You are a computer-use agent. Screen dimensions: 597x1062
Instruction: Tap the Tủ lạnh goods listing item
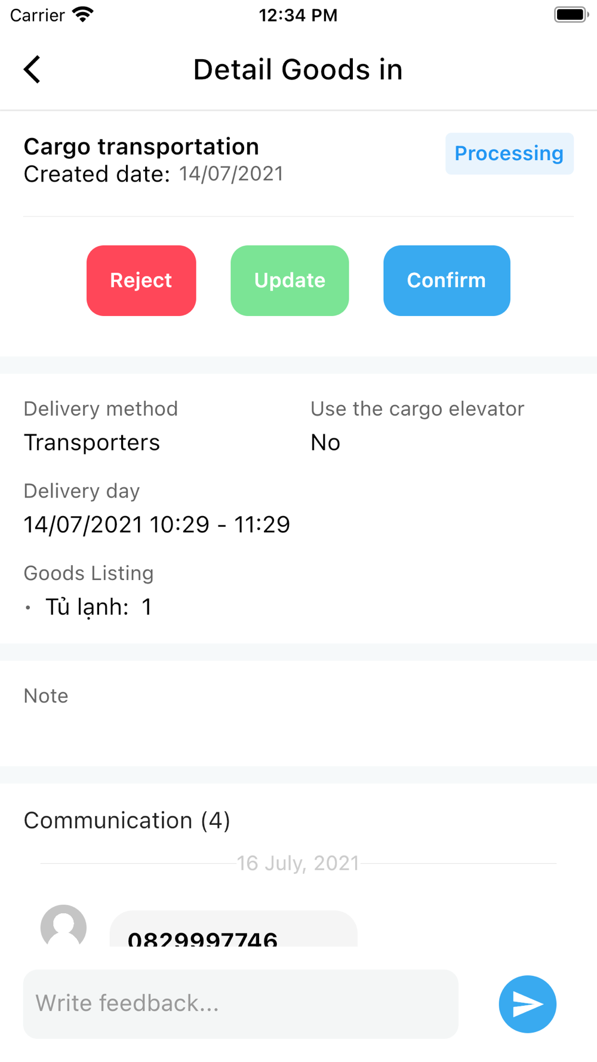pyautogui.click(x=99, y=607)
